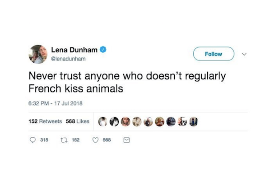Click the second liker avatar in the row
Viewport: 279px width, 186px height.
coord(114,121)
